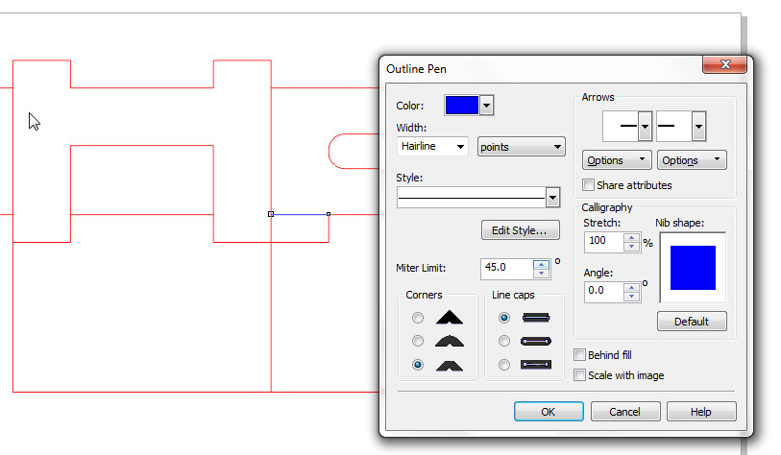The image size is (781, 455).
Task: Open the outline Color dropdown arrow
Action: 487,106
